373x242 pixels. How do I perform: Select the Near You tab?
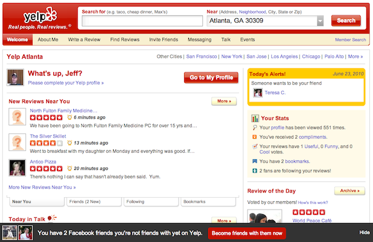coord(37,202)
